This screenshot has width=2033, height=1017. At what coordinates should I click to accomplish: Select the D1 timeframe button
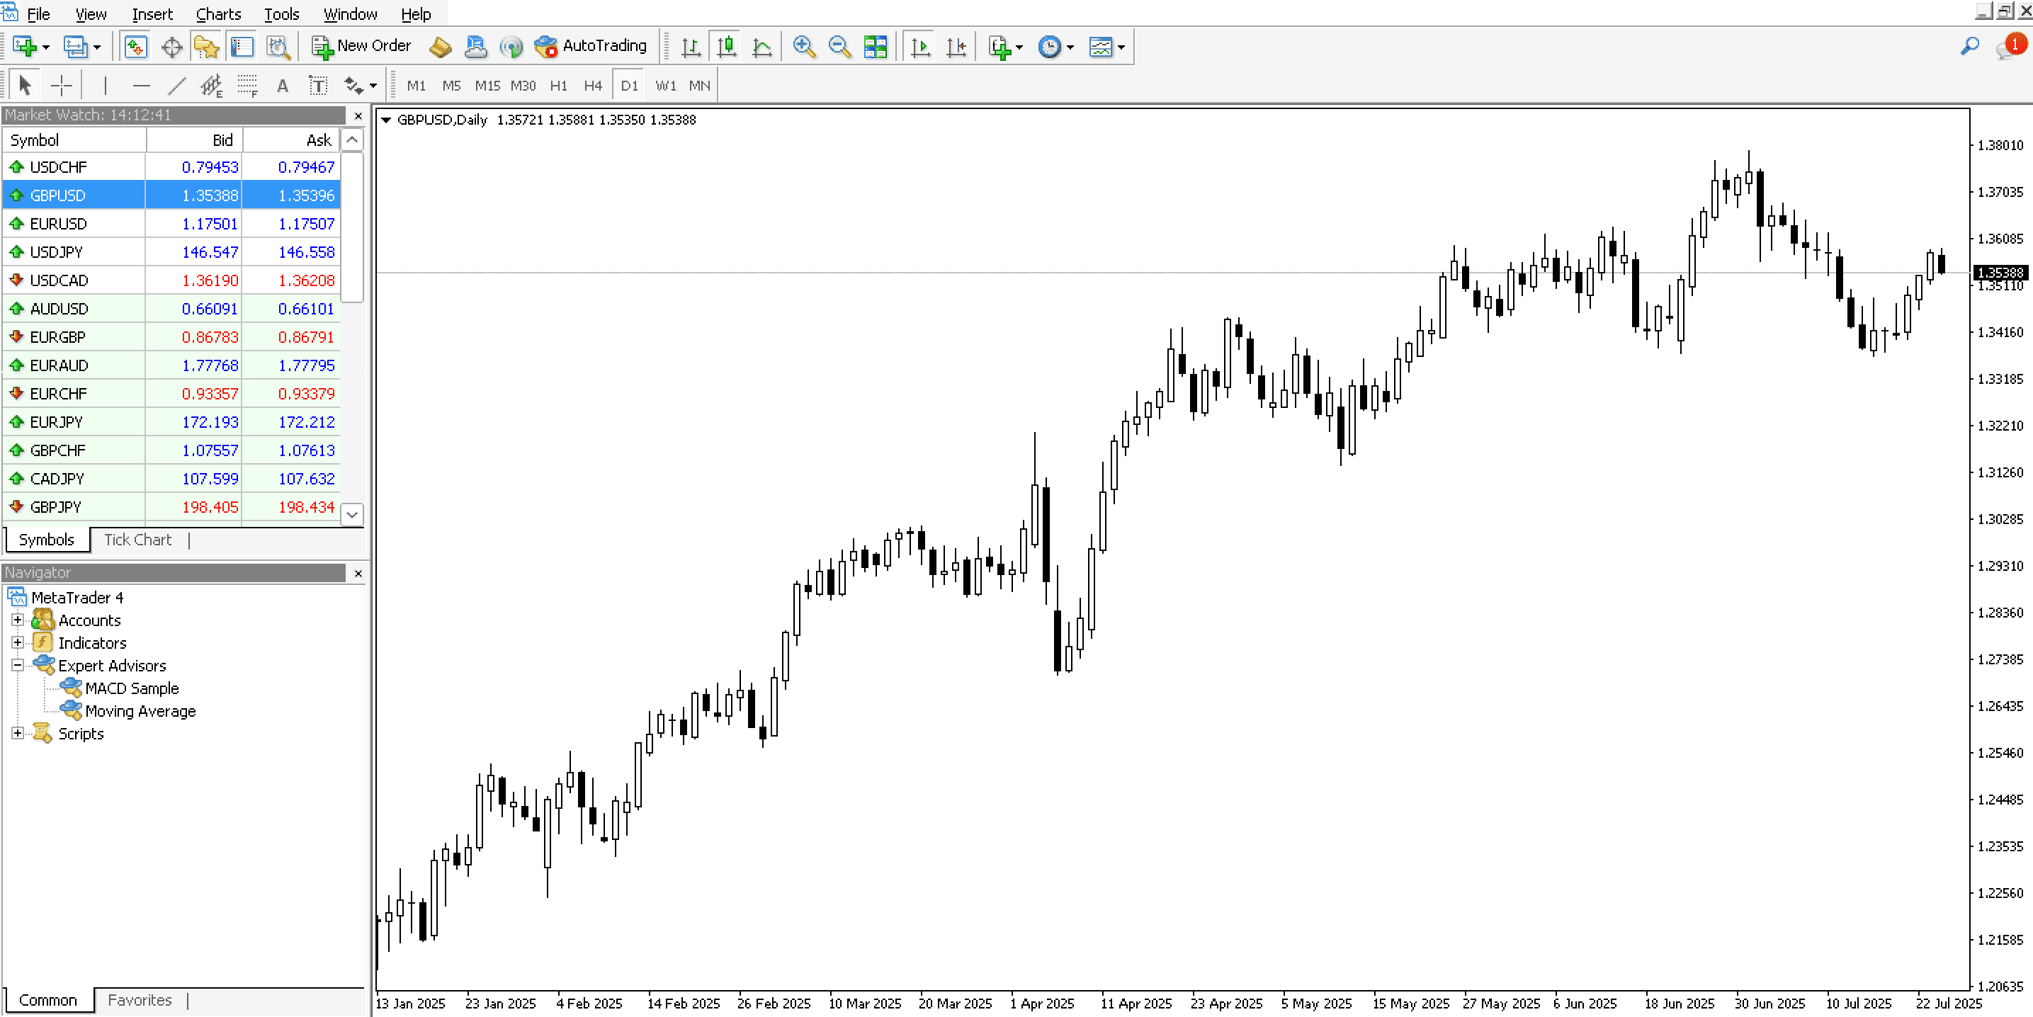pos(629,85)
